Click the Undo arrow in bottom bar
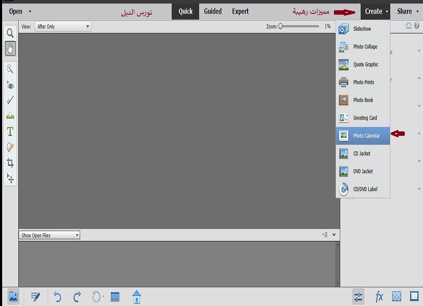The image size is (423, 306). point(57,297)
